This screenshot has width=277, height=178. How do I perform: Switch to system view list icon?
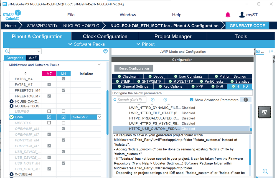[271, 51]
